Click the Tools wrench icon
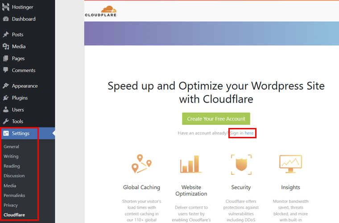 coord(6,121)
